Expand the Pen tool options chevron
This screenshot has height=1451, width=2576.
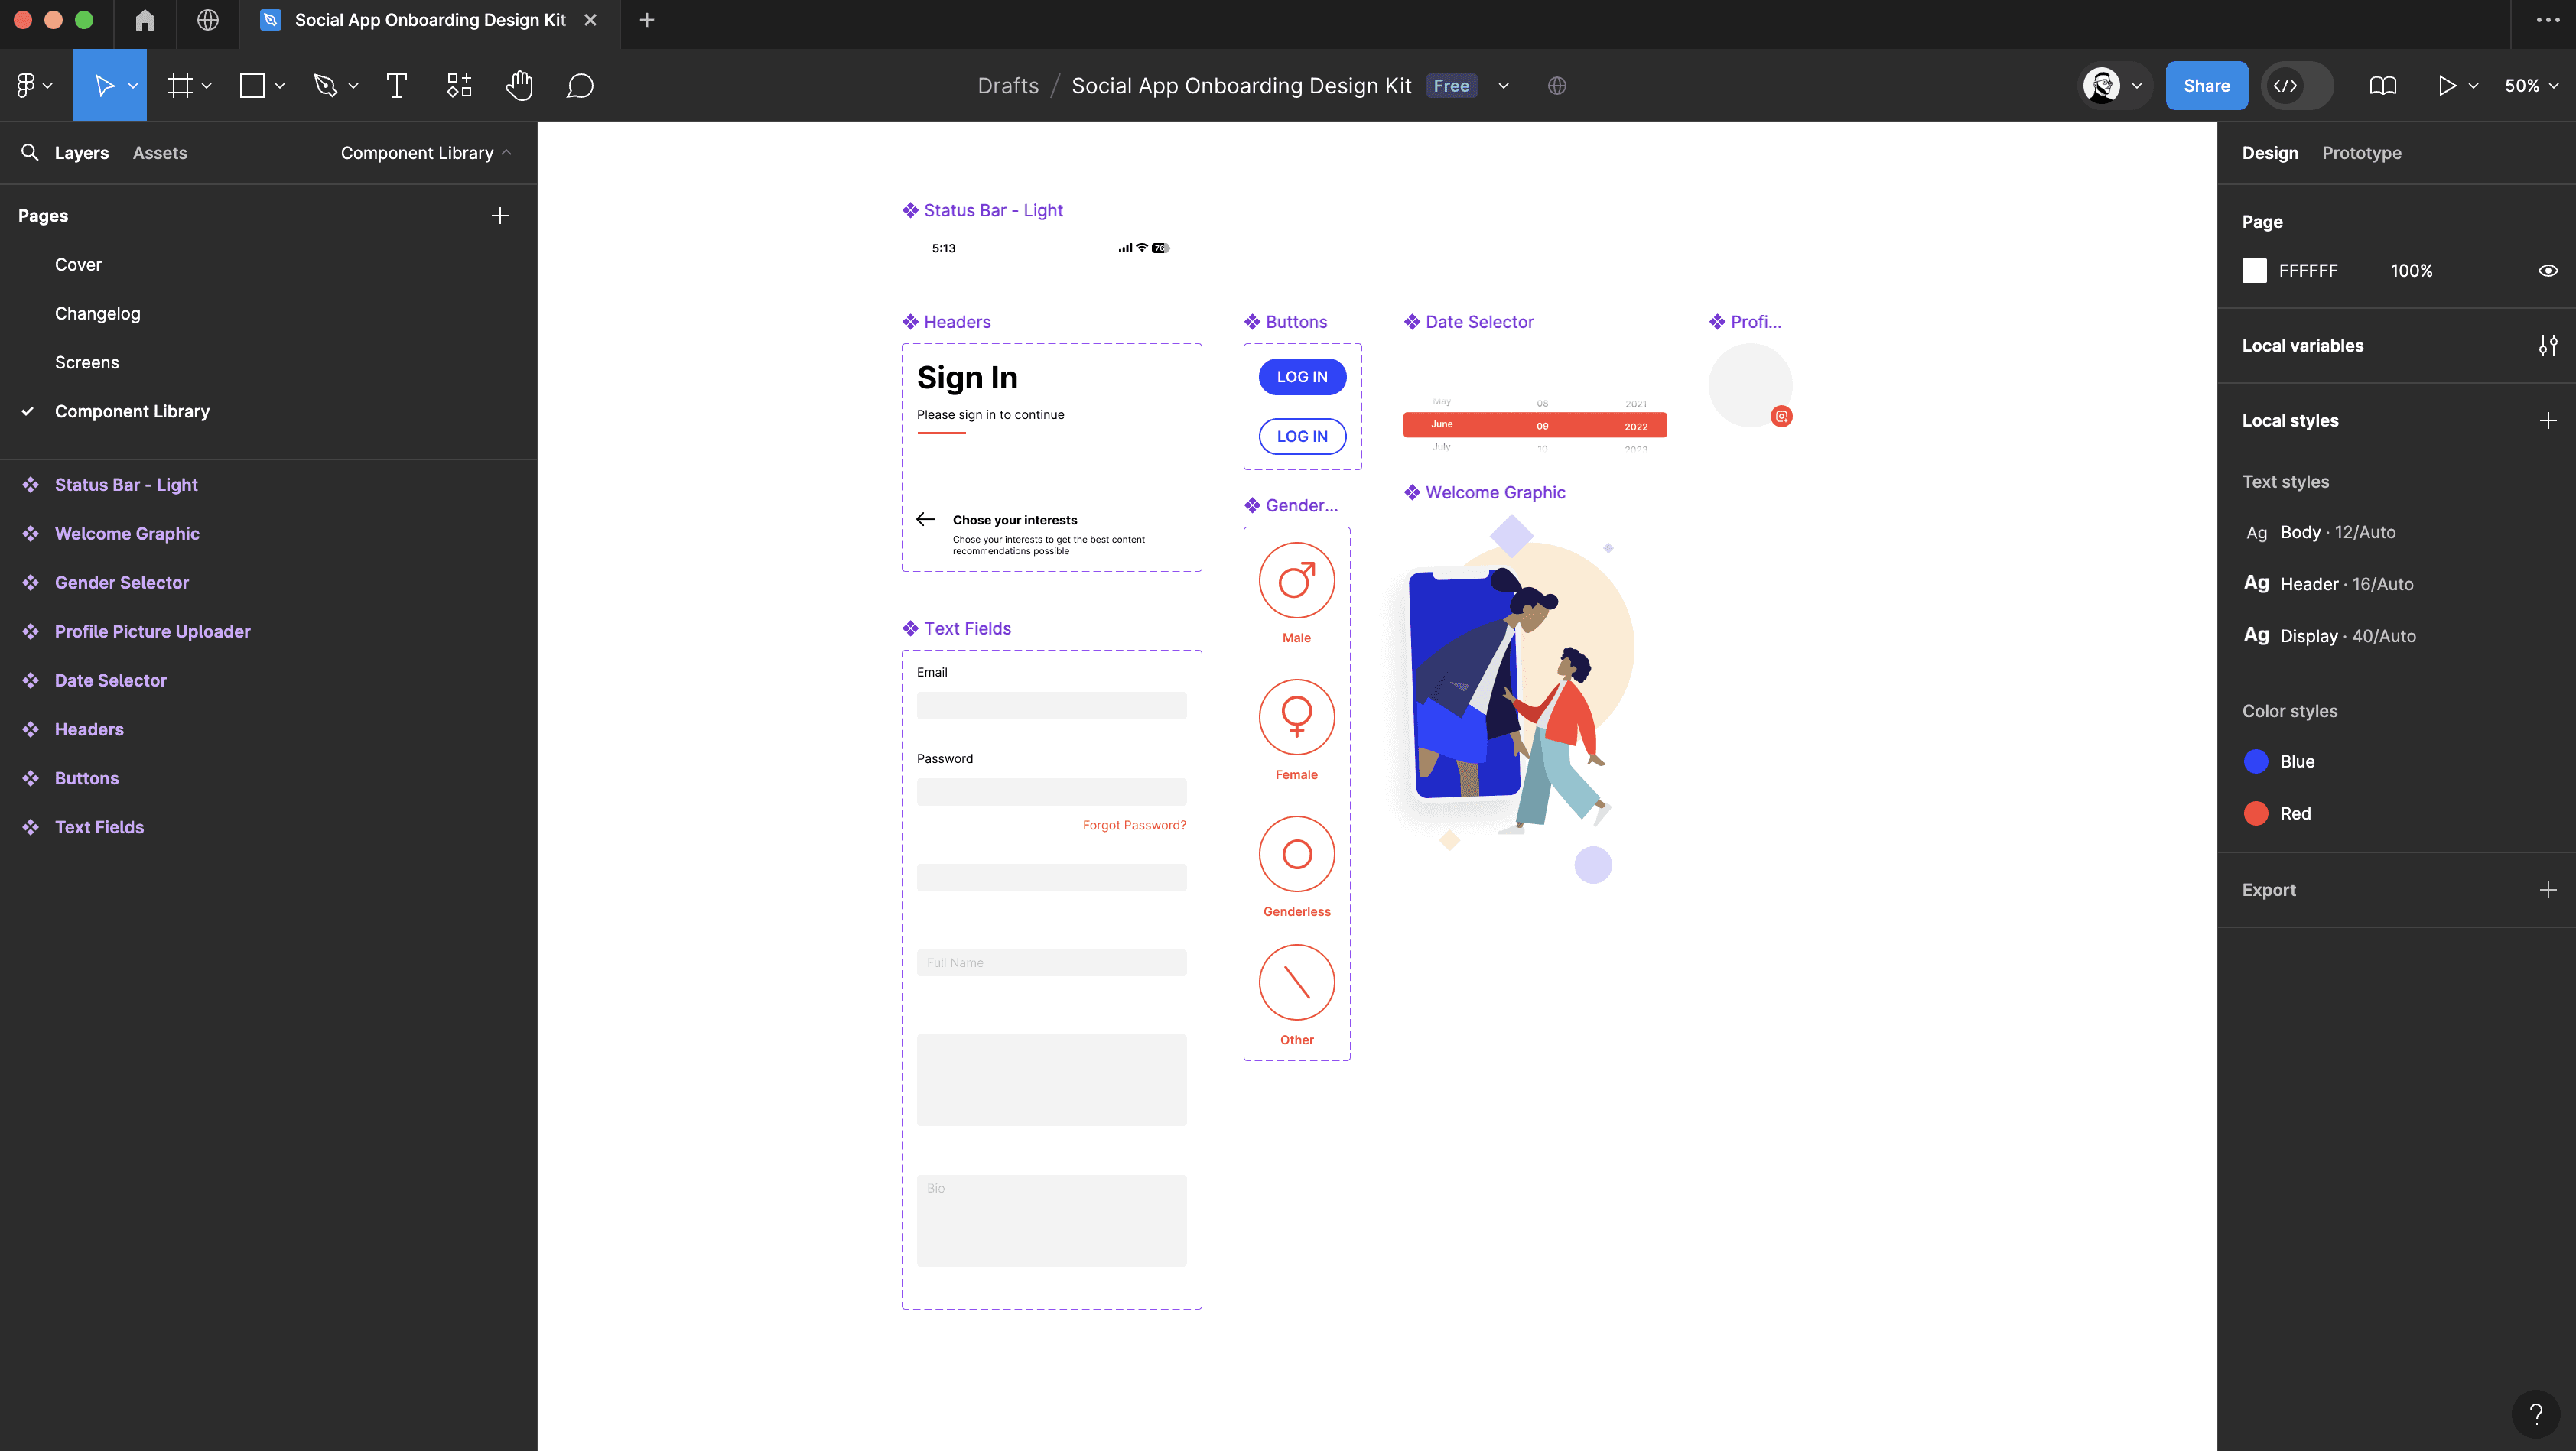[353, 86]
